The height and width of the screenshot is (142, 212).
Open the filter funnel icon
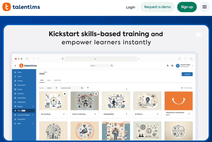coord(88,88)
